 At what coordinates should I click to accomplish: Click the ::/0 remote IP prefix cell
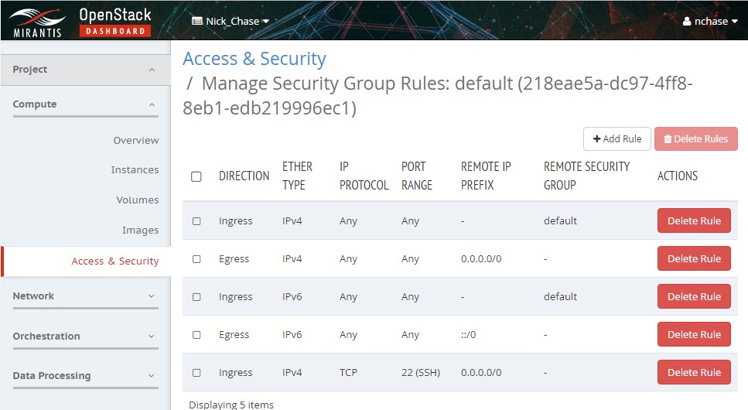pyautogui.click(x=469, y=335)
